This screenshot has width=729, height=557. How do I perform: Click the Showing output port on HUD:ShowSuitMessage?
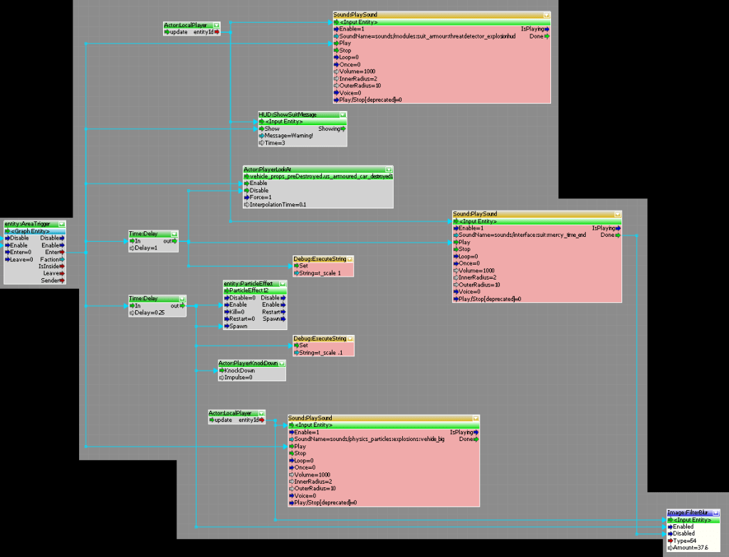[342, 129]
